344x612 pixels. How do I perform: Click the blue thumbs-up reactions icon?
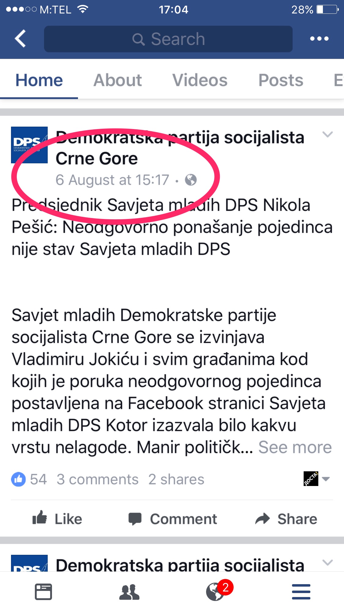coord(18,479)
